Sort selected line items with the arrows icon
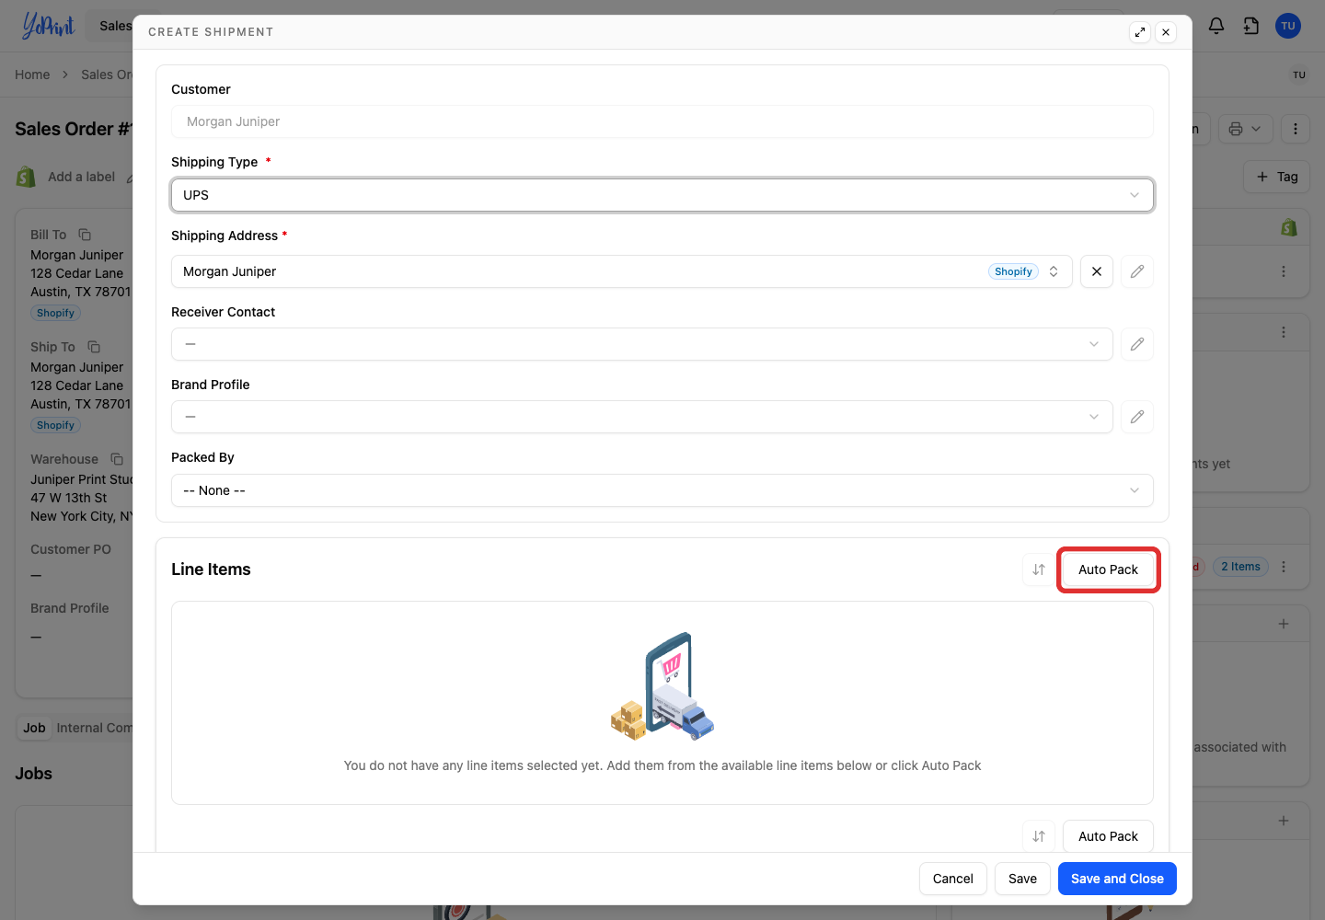The width and height of the screenshot is (1325, 920). pos(1039,569)
